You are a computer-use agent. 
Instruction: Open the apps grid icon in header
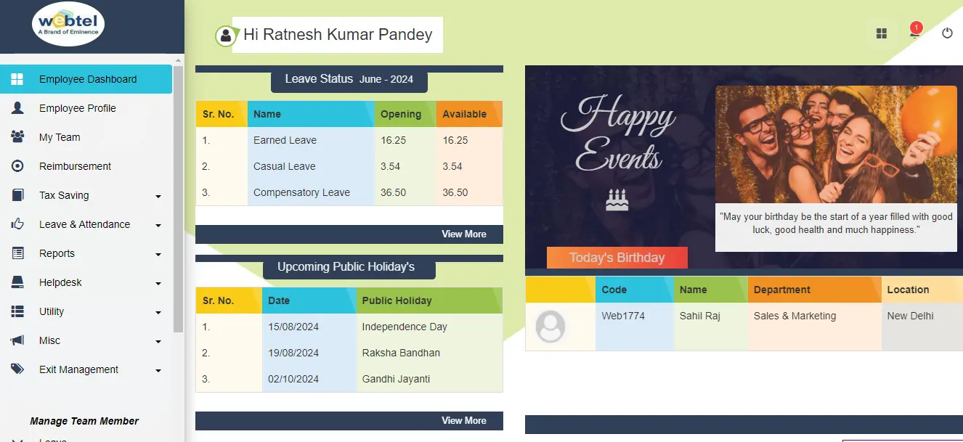click(x=882, y=33)
